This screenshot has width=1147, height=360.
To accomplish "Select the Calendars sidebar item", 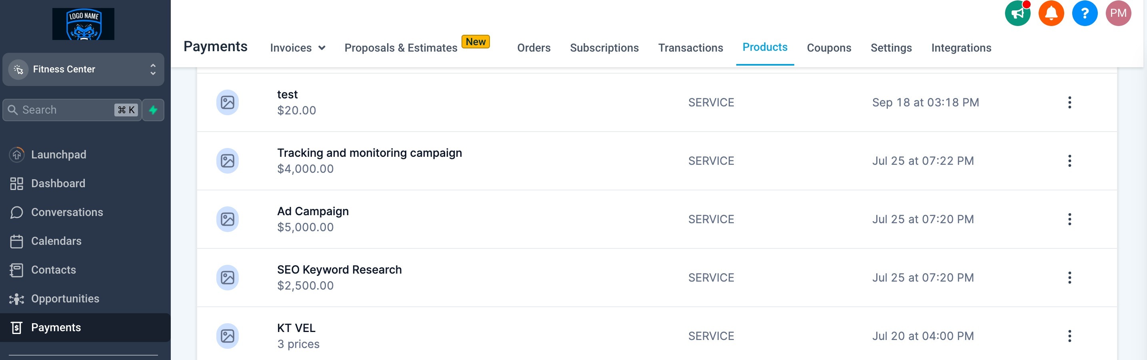I will point(56,241).
